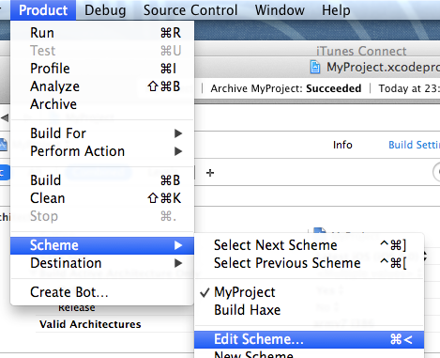This screenshot has height=358, width=440.
Task: Click the back navigation arrow
Action: (5, 118)
